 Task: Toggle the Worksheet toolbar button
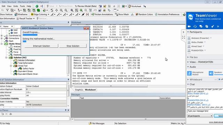point(135,6)
